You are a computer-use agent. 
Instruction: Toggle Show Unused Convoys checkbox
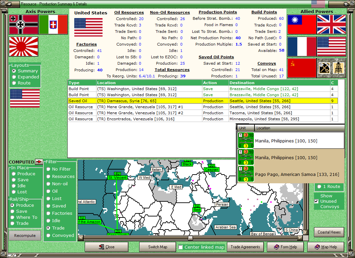tap(317, 201)
